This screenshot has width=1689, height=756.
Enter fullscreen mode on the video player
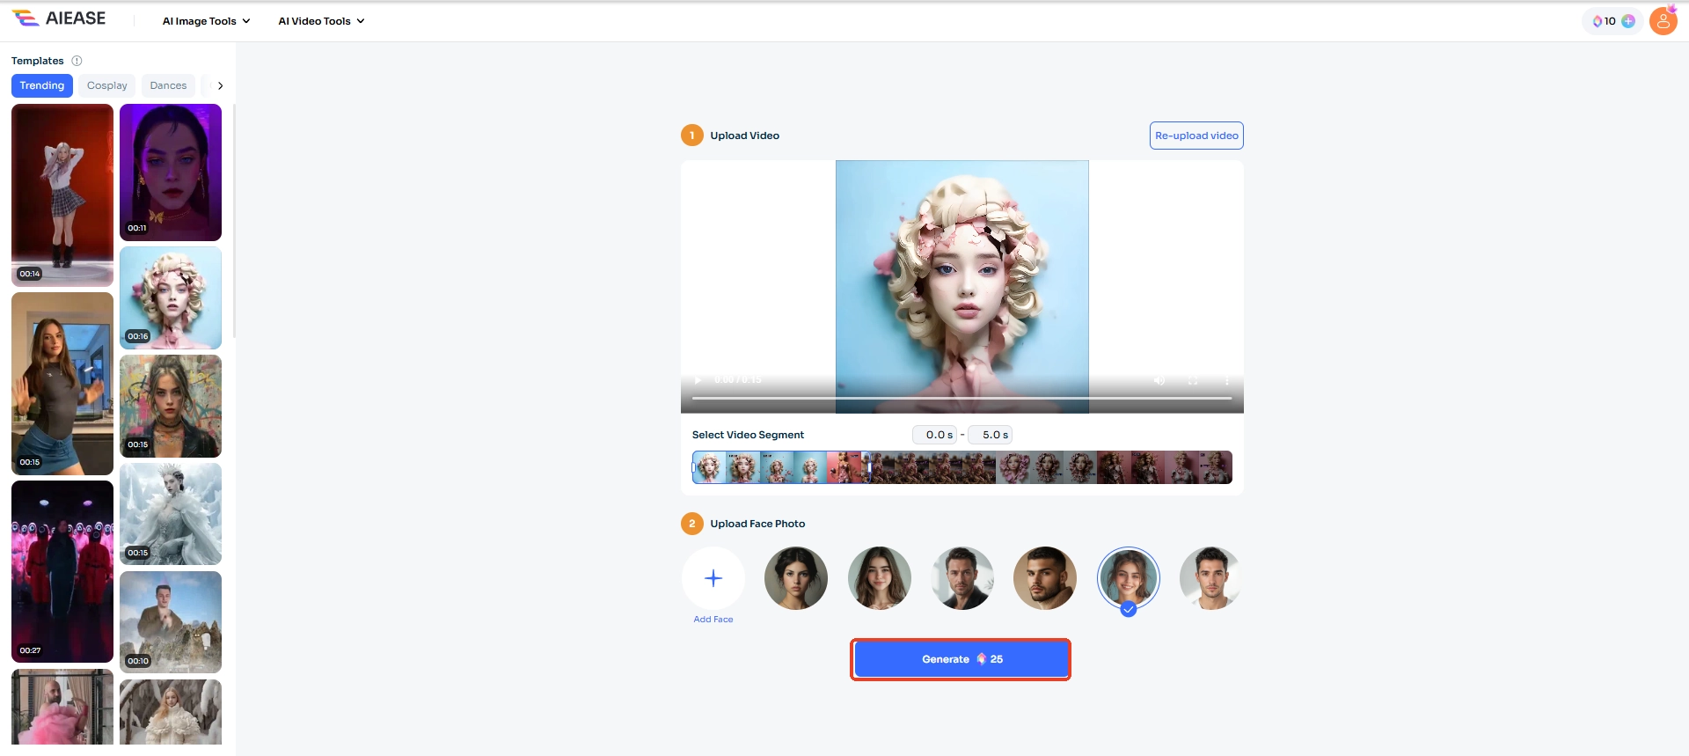click(1193, 380)
